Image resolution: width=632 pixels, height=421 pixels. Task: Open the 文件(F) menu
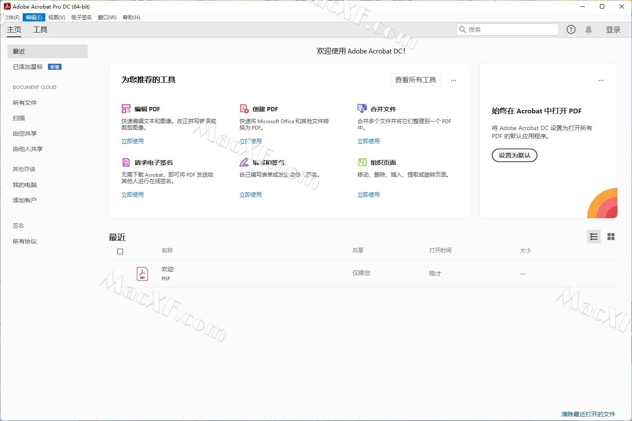pos(11,18)
